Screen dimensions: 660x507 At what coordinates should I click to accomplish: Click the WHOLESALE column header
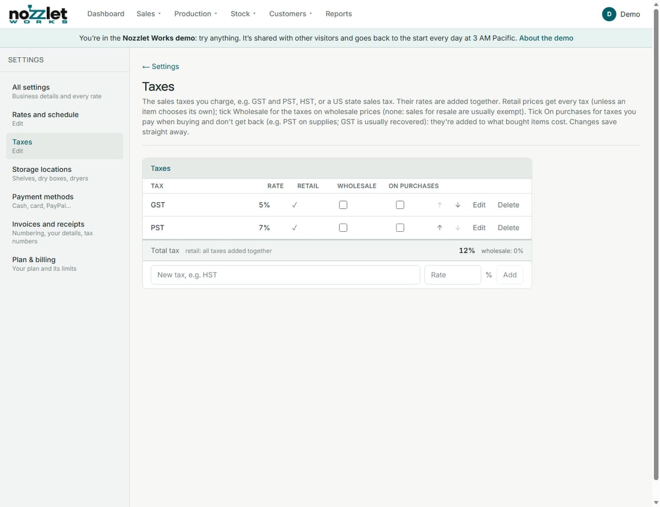357,186
